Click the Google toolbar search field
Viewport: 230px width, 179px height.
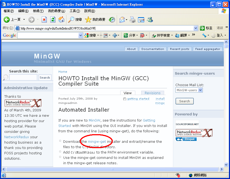[x=48, y=35]
